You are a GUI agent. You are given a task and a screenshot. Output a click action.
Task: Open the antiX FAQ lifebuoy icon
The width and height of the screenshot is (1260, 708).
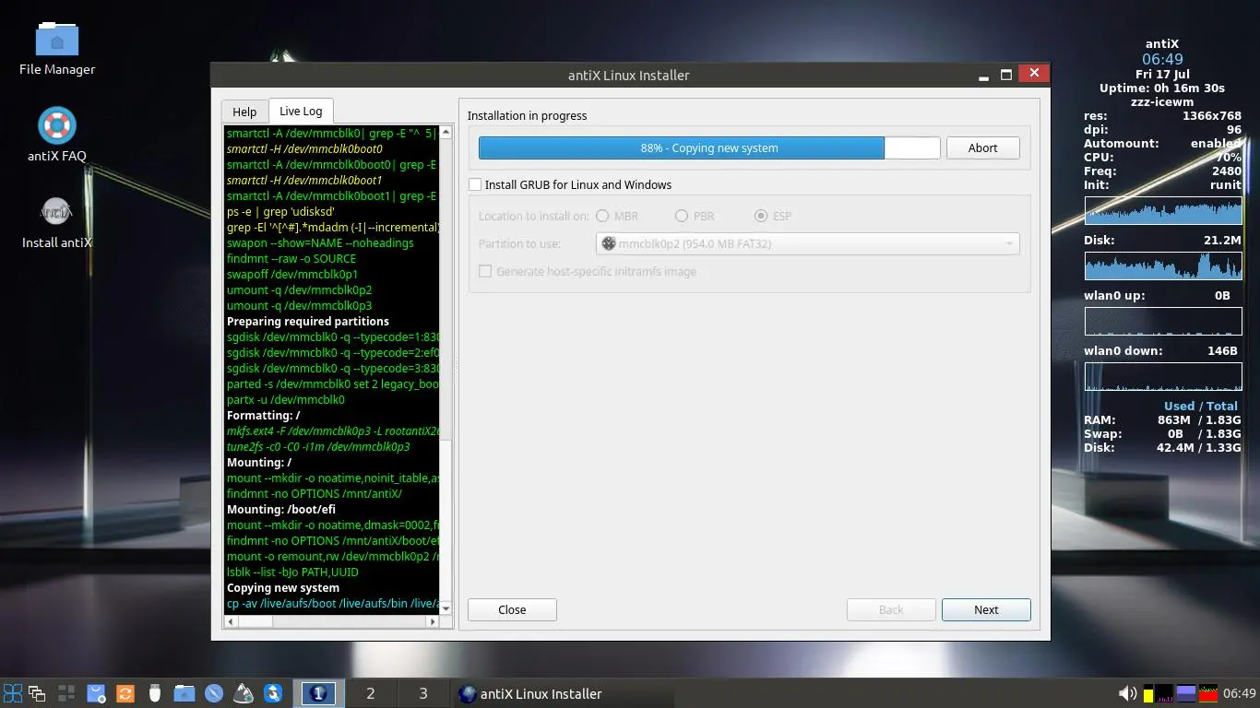pyautogui.click(x=57, y=125)
